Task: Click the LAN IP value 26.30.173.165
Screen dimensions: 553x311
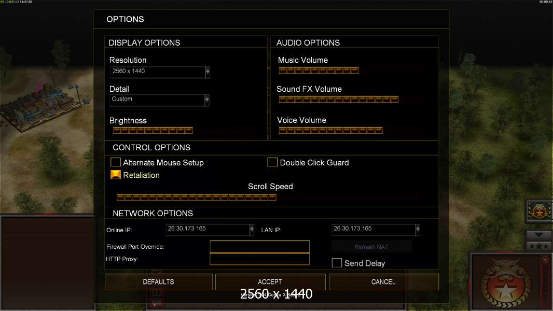Action: point(353,228)
